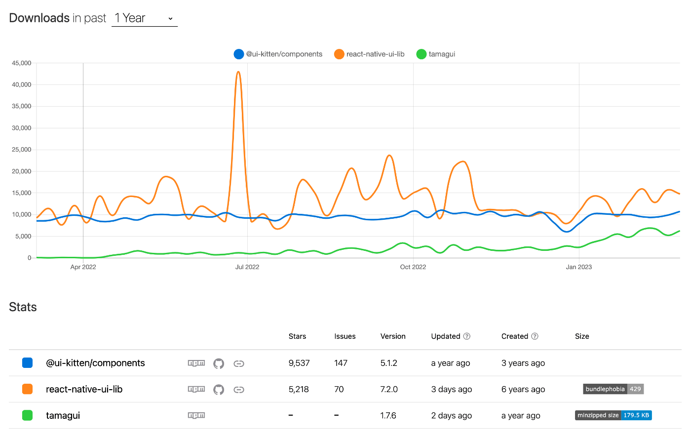Click the 45,000 y-axis label
The image size is (691, 440).
(22, 63)
